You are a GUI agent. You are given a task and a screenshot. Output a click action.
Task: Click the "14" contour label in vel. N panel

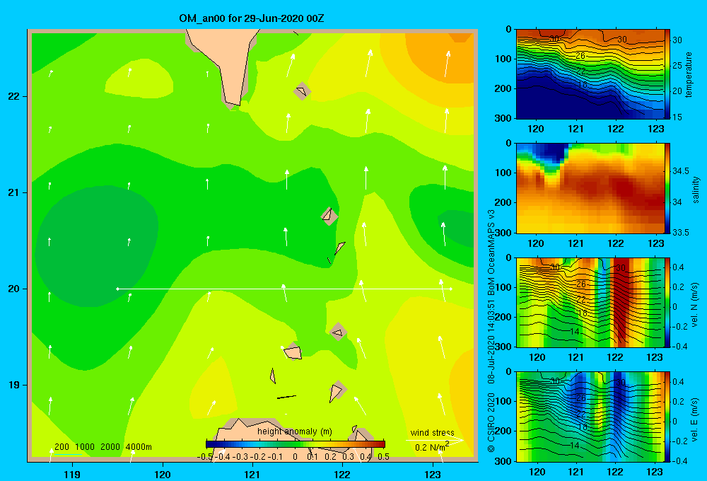tap(574, 332)
